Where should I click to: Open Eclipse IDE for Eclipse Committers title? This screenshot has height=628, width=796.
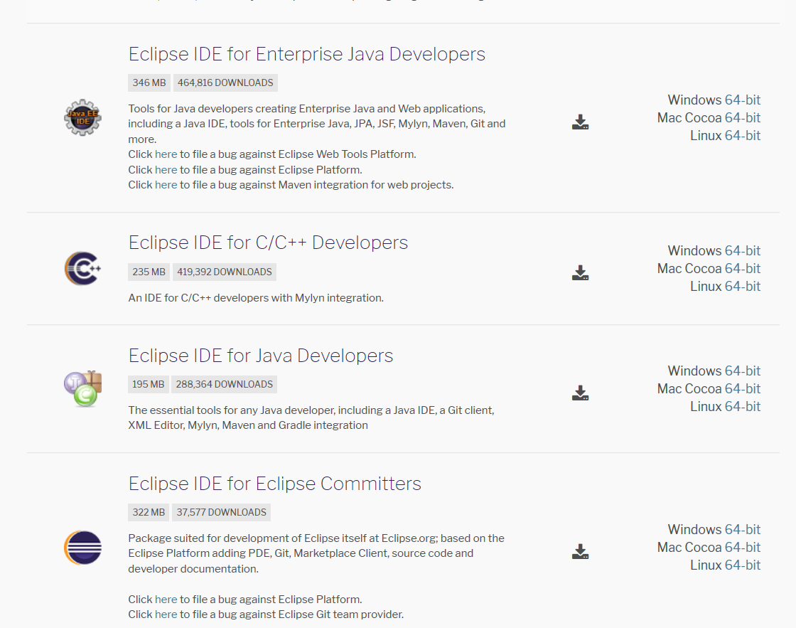(274, 484)
